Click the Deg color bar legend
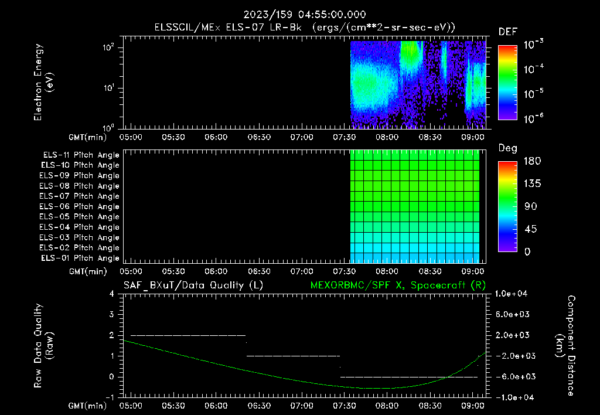This screenshot has width=600, height=415. 507,207
